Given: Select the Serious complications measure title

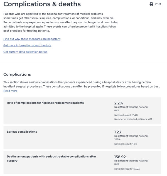Looking at the screenshot, I should coord(22,132).
